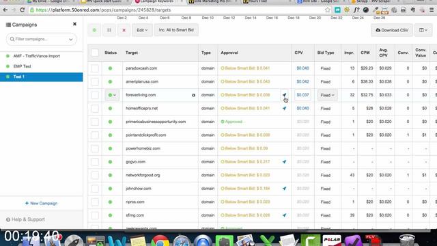Click the browser address bar URL
Viewport: 437px width, 246px height.
click(103, 10)
